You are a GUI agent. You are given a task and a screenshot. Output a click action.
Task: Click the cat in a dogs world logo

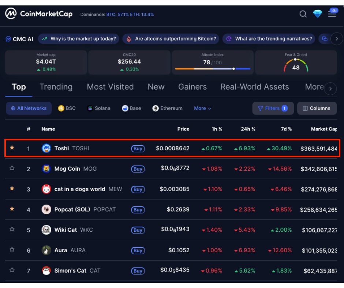[46, 189]
